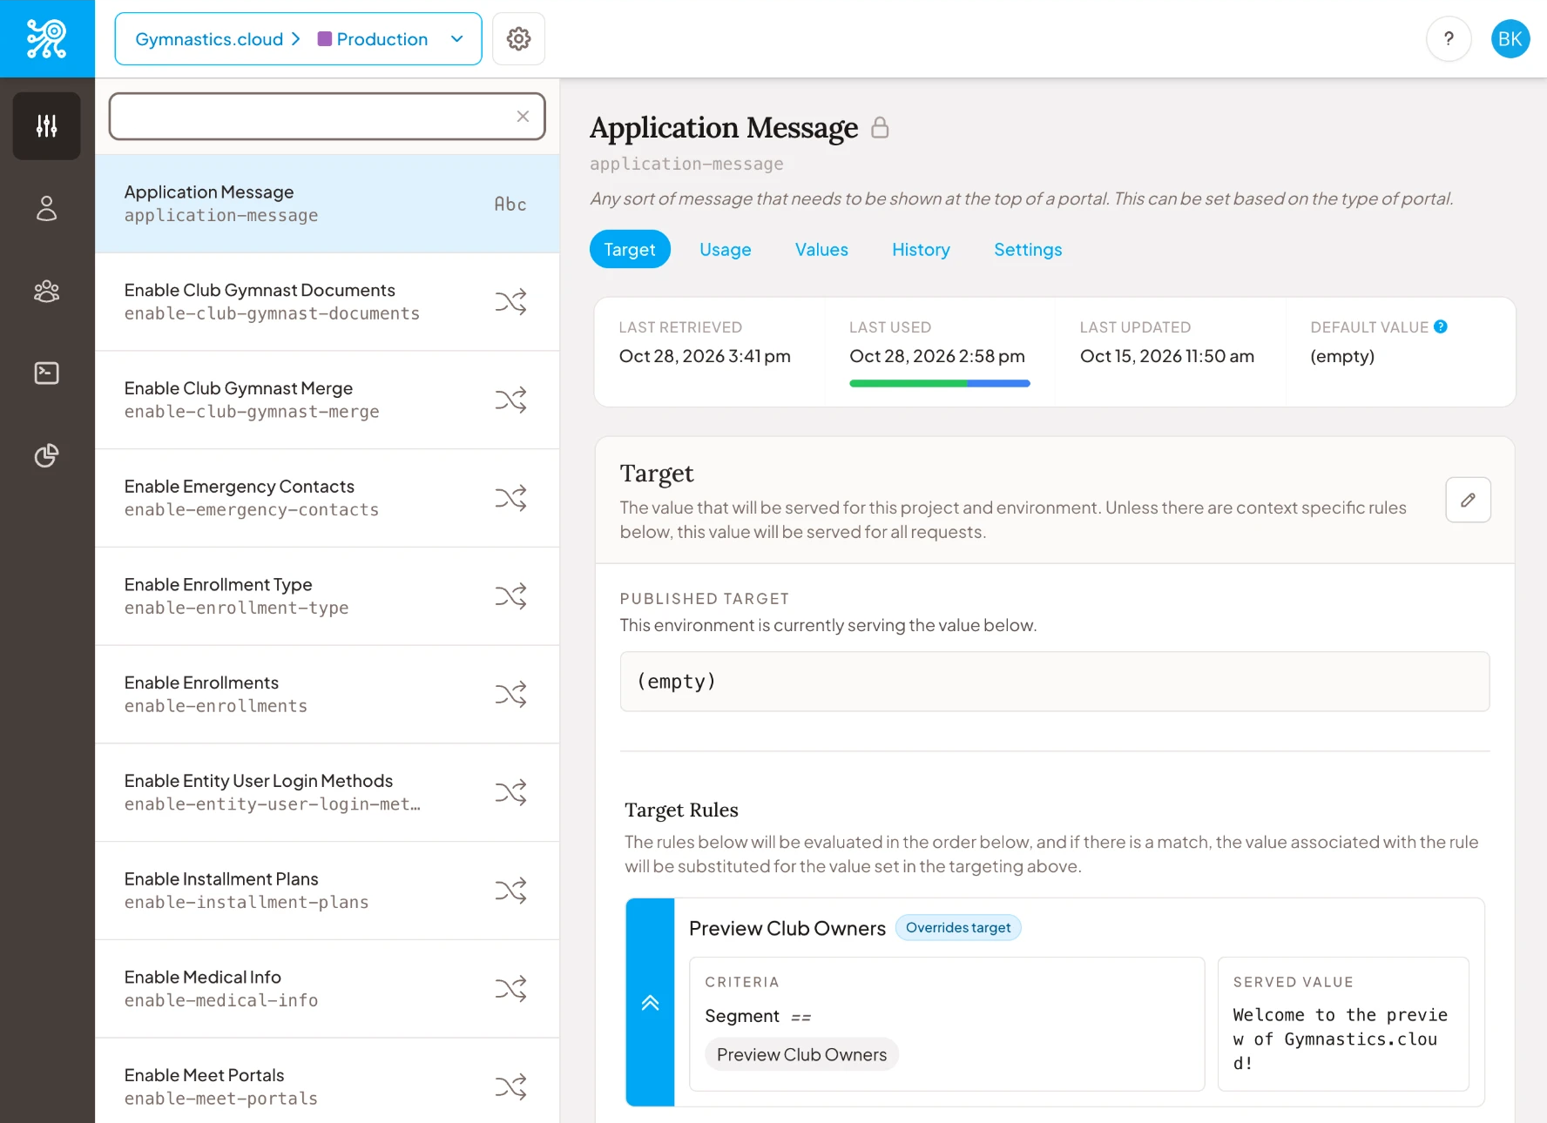
Task: Click the help question mark button
Action: (x=1449, y=39)
